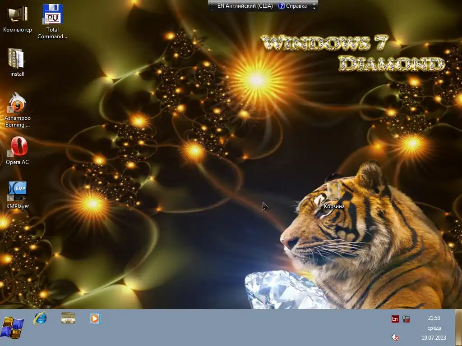
Task: Click the En language tray indicator
Action: click(395, 319)
